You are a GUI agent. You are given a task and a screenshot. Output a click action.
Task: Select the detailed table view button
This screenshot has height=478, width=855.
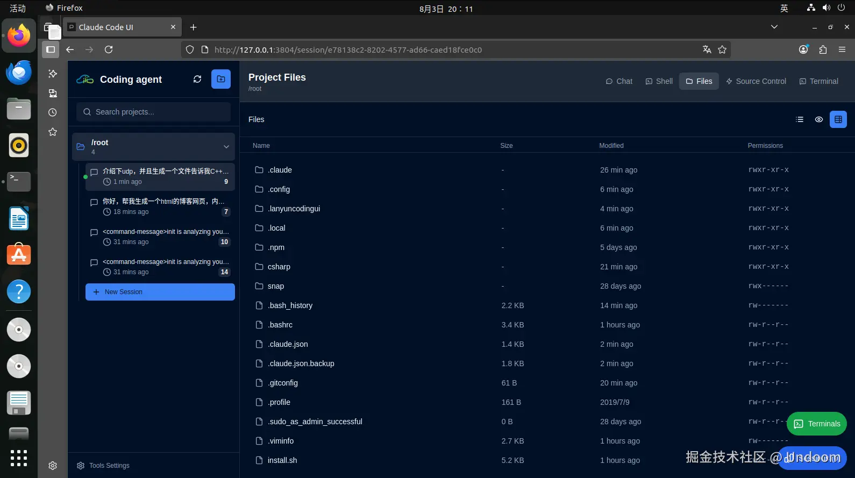click(x=838, y=119)
